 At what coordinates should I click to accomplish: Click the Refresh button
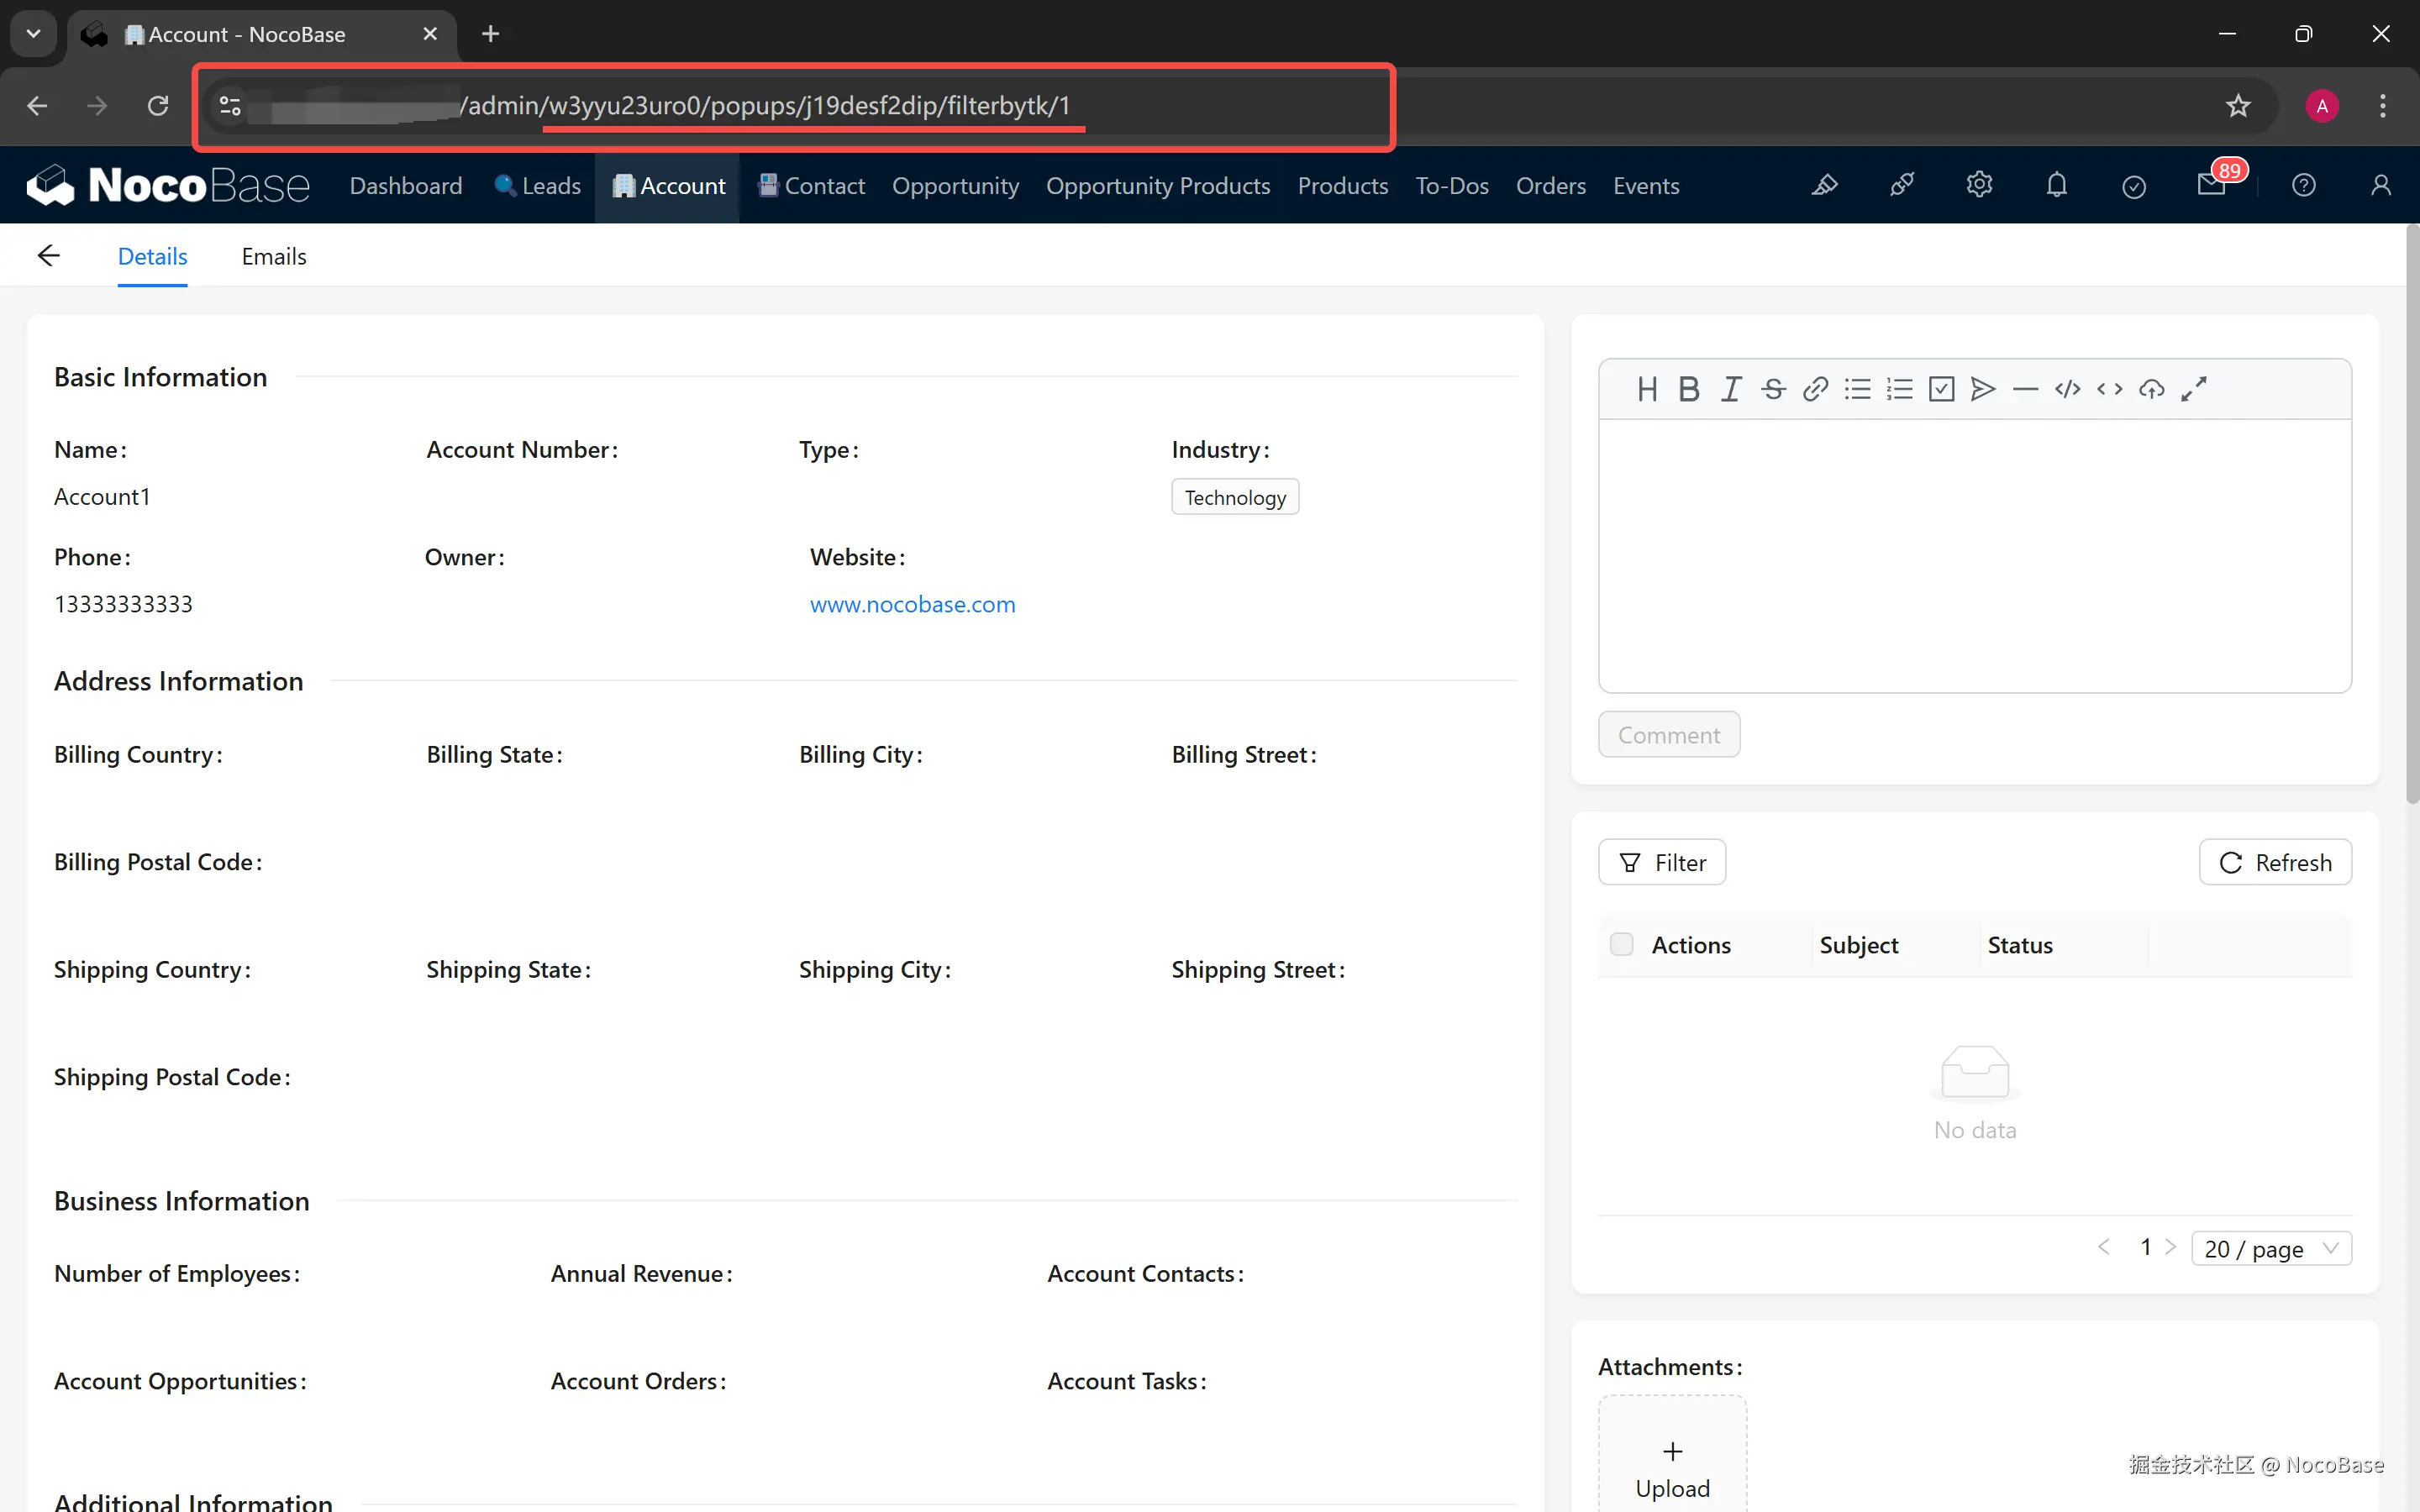[2275, 862]
